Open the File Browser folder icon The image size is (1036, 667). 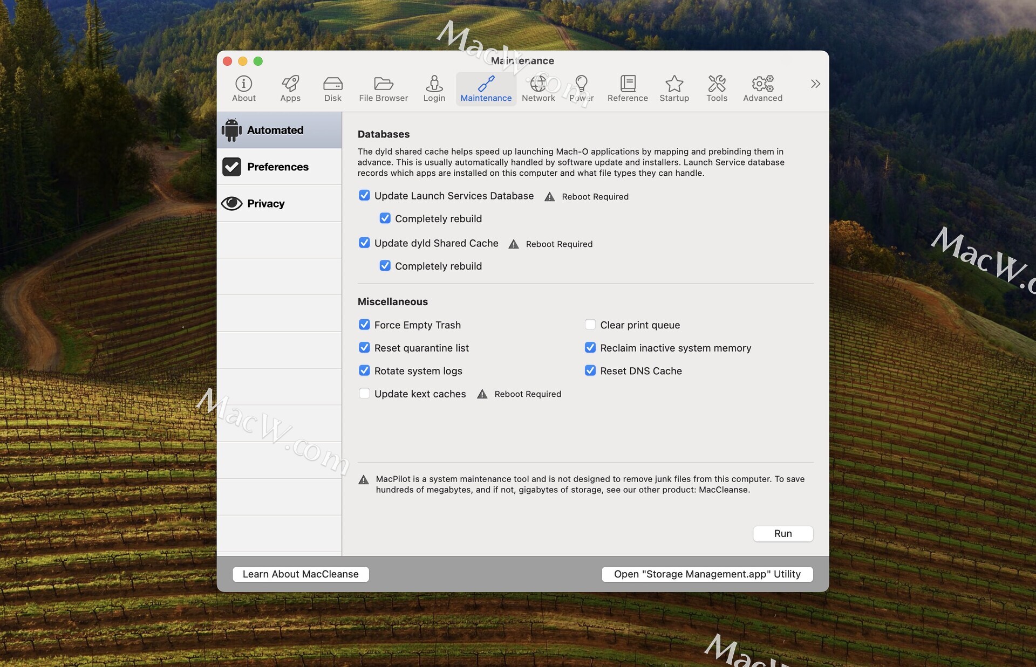383,88
